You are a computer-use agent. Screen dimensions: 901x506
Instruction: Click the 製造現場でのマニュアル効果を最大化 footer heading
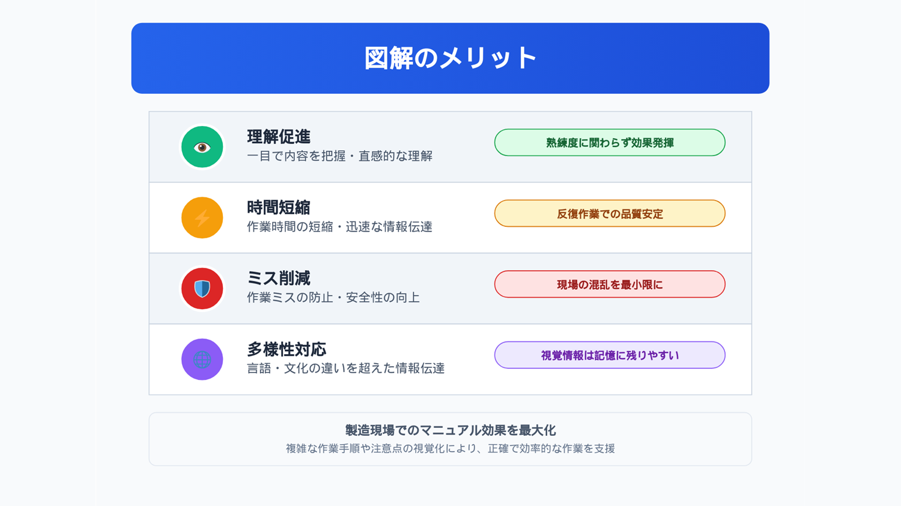coord(450,430)
